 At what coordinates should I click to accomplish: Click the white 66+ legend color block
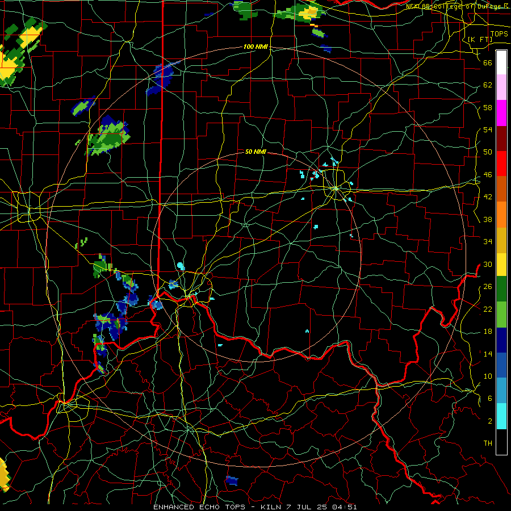click(501, 62)
